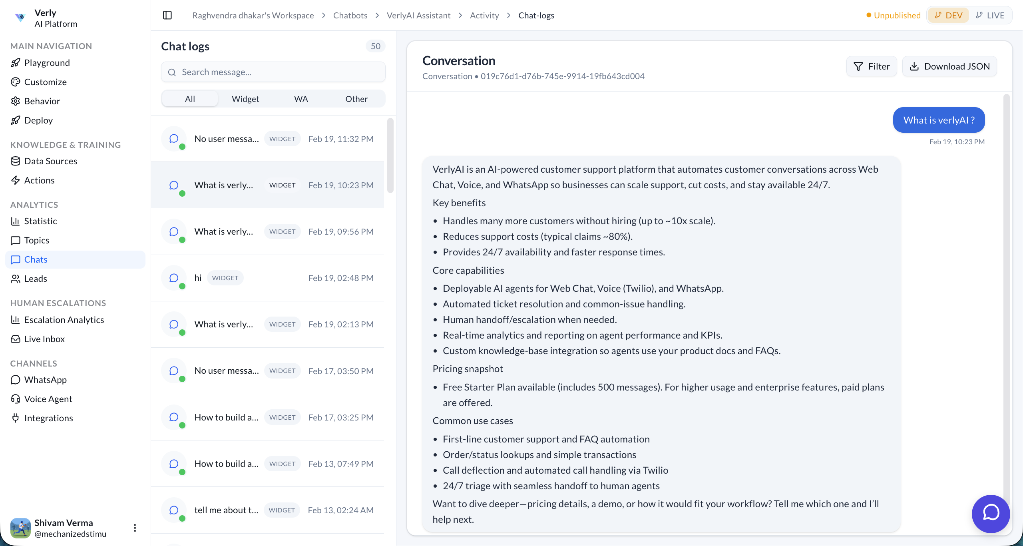Screen dimensions: 1023x546
Task: Open the conversation Filter options
Action: pyautogui.click(x=872, y=66)
